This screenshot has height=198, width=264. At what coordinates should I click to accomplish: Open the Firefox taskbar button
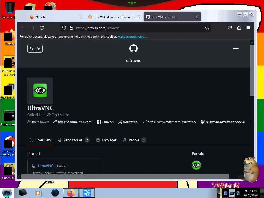[71, 193]
